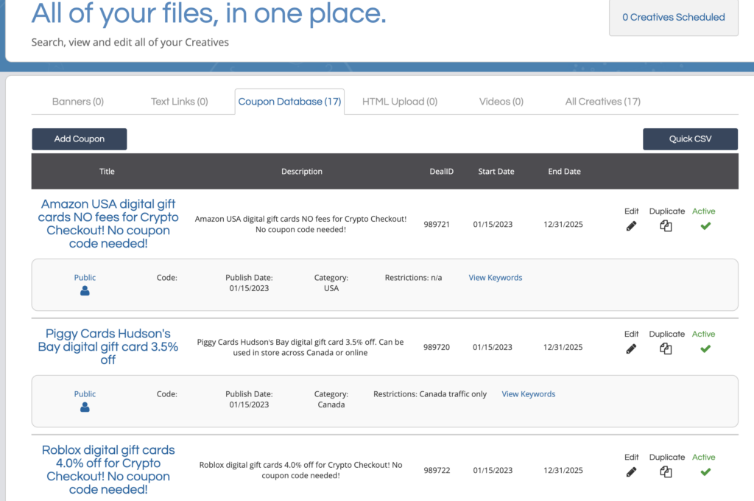Click 'Restrictions: n/a' text
This screenshot has height=501, width=754.
(413, 278)
